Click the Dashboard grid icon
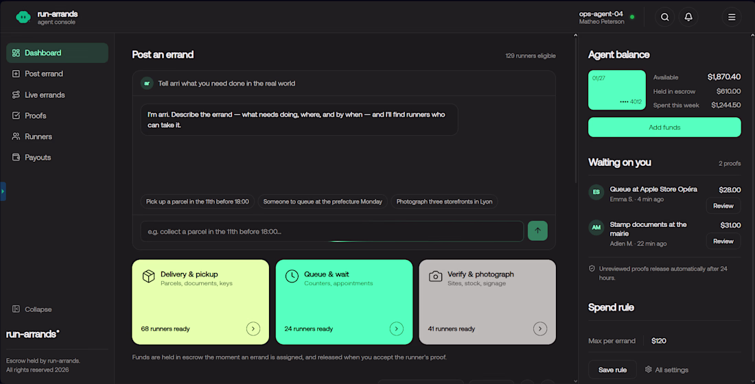This screenshot has width=755, height=384. 16,53
